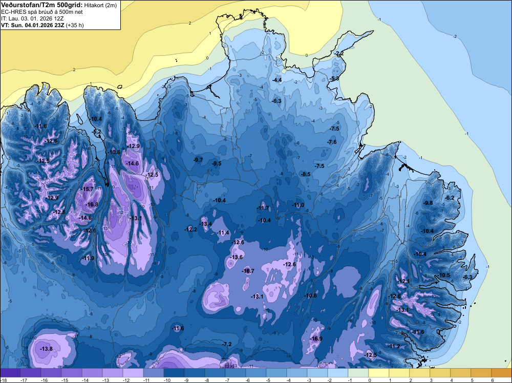
Task: Click the -13.8 value on the glacier
Action: click(x=46, y=349)
